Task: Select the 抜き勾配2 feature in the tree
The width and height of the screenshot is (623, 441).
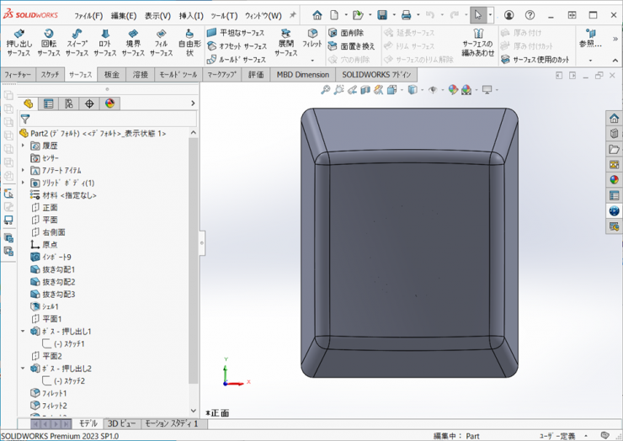Action: 58,282
